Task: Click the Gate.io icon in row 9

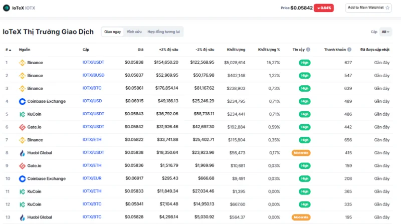Action: click(22, 166)
